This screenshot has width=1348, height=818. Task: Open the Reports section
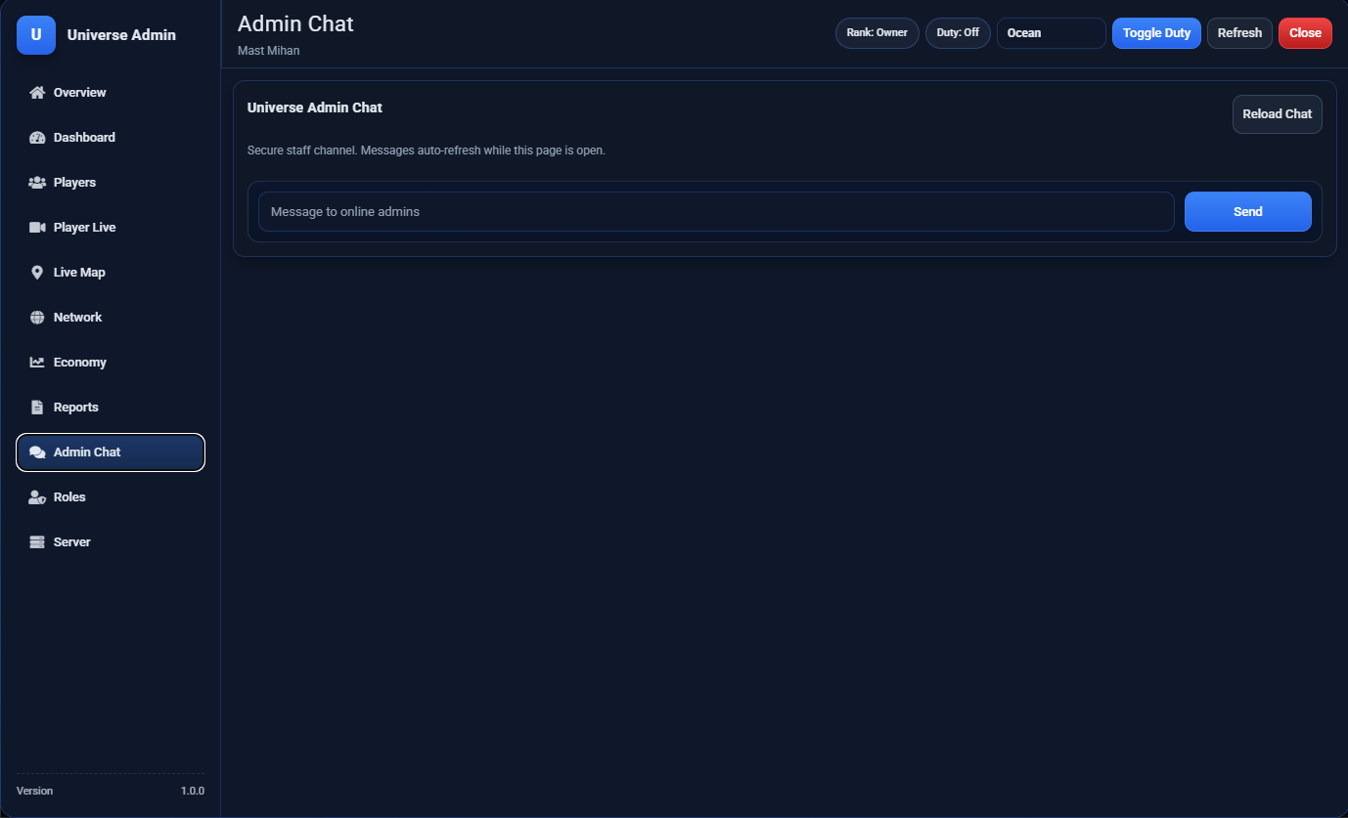[x=111, y=408]
